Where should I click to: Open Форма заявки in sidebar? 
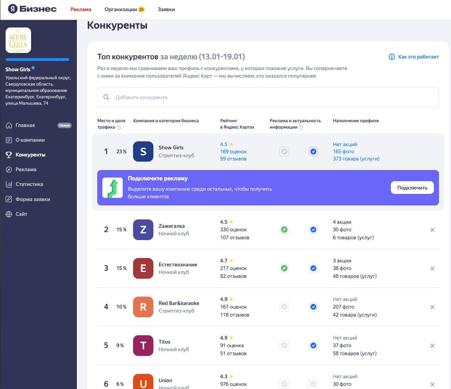(x=33, y=199)
